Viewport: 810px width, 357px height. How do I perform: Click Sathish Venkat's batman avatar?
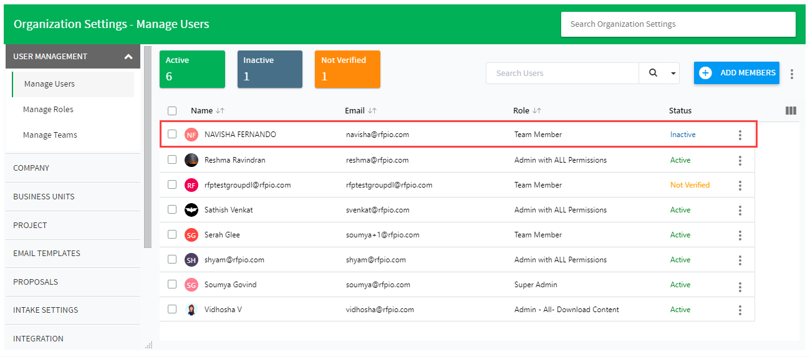(191, 210)
